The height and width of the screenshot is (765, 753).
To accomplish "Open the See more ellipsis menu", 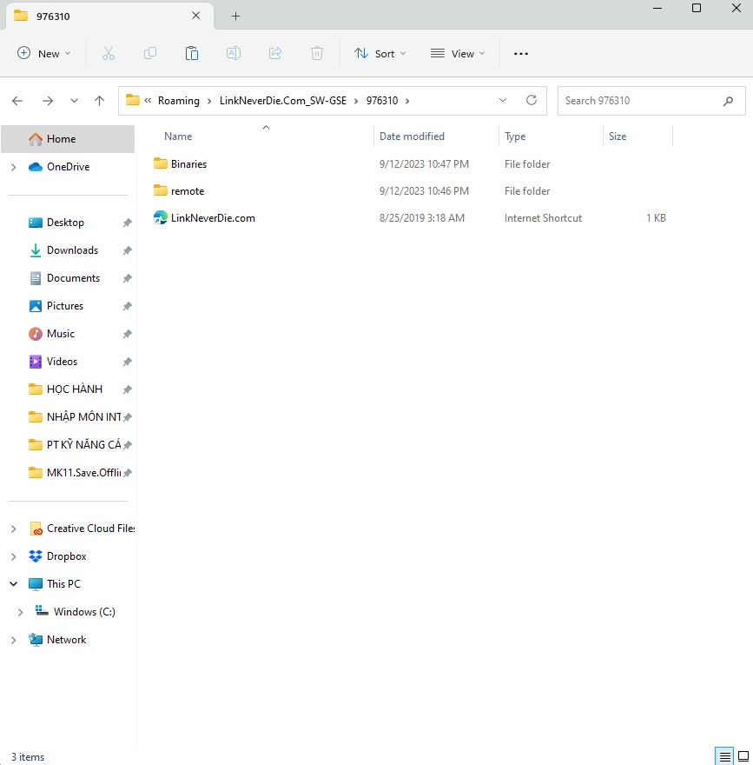I will coord(520,53).
